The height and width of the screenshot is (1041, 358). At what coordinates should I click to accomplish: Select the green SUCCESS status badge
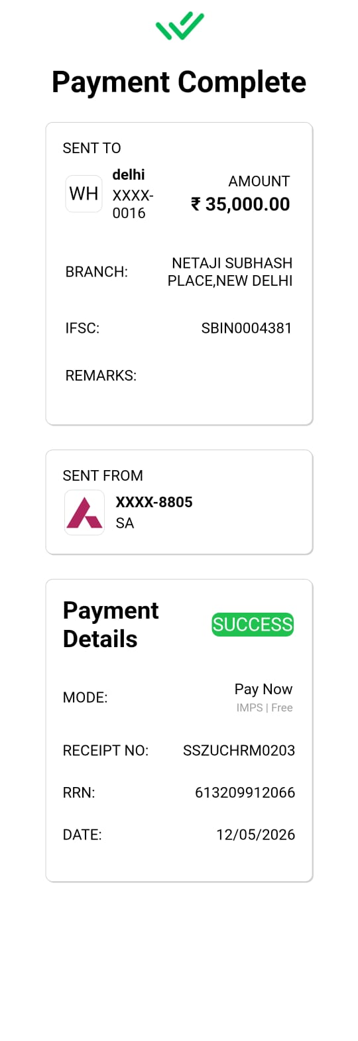click(x=253, y=625)
